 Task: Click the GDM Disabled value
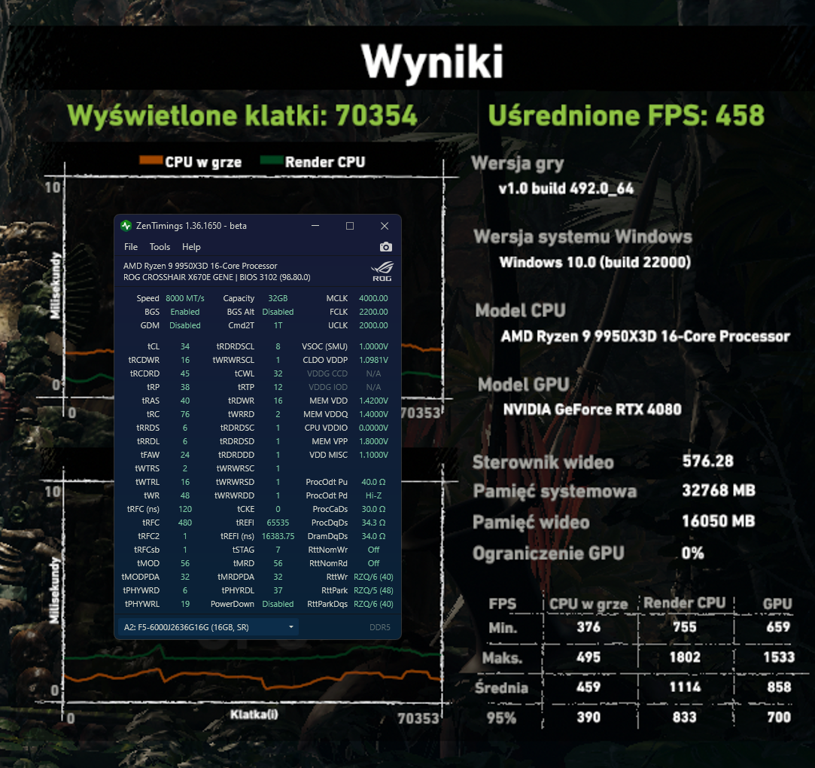184,325
